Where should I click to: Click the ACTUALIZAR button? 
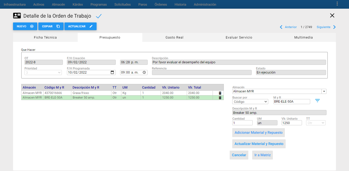click(80, 26)
